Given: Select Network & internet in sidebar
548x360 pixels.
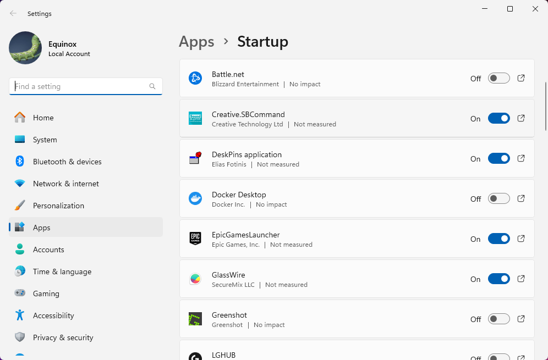Looking at the screenshot, I should coord(66,184).
